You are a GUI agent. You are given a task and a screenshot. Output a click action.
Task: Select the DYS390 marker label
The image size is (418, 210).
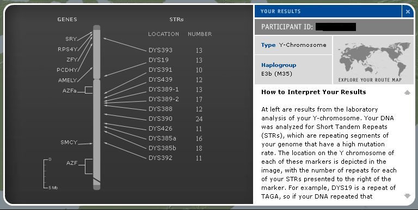click(x=161, y=119)
